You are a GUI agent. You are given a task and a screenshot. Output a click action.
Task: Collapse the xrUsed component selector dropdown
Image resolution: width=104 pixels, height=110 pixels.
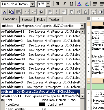[82, 26]
